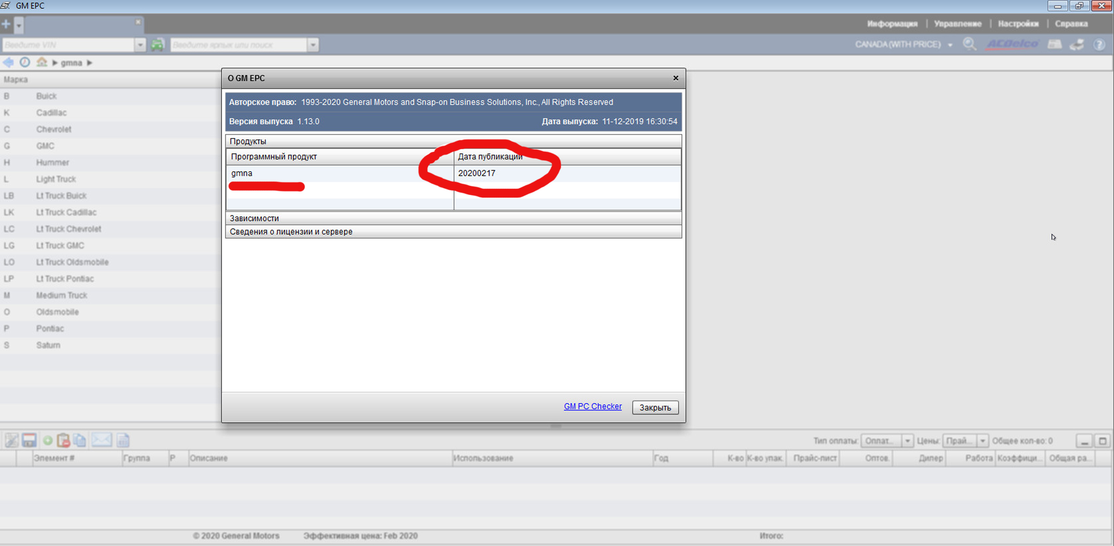Open the dropdown next to the new-tab plus
Screen dimensions: 1114x546
click(19, 25)
